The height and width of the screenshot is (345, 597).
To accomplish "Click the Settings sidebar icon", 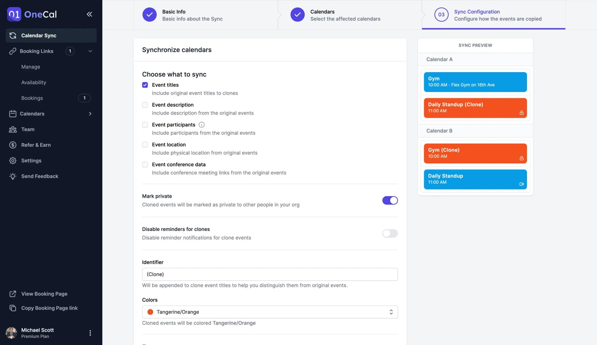I will (x=13, y=161).
